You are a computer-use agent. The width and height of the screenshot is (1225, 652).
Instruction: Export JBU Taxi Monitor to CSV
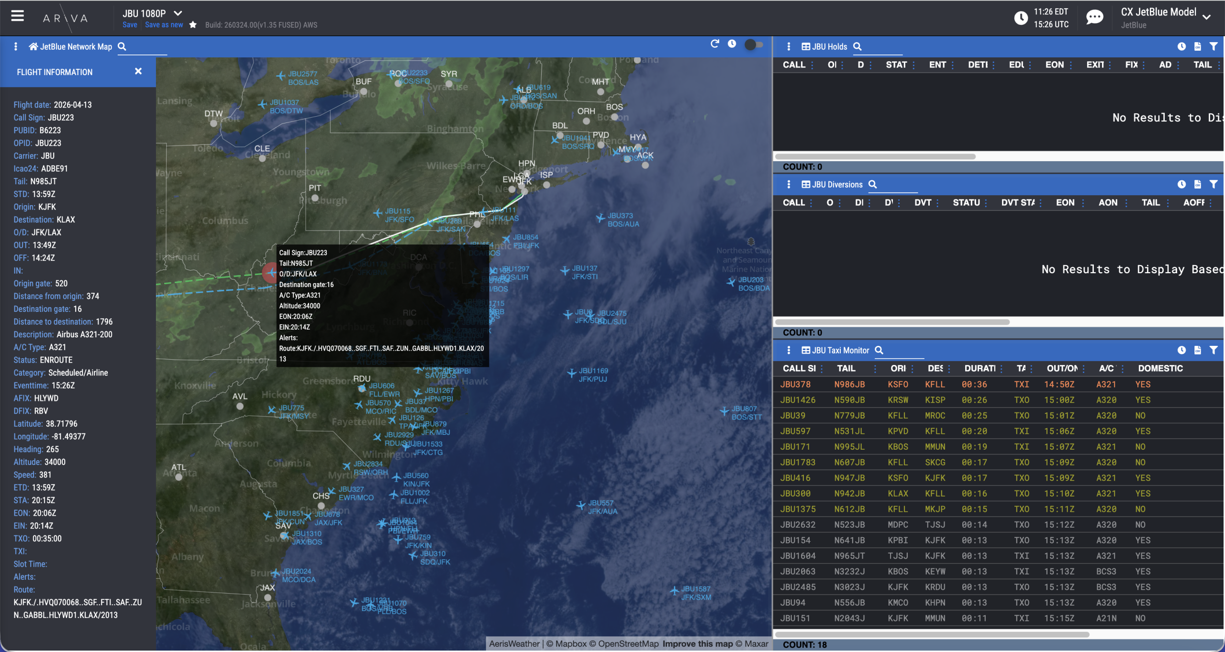(1198, 350)
